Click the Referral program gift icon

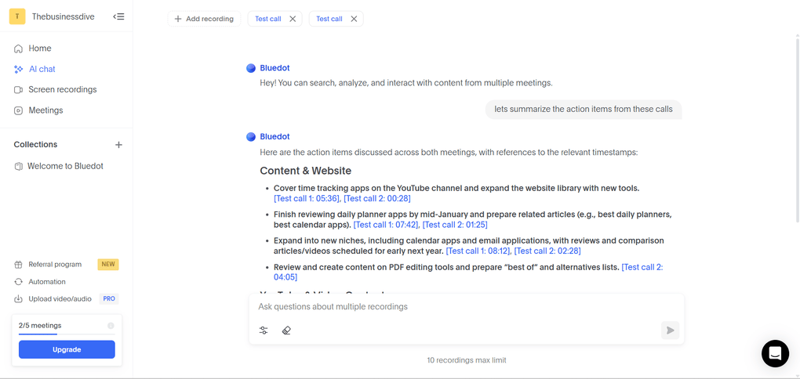(18, 265)
